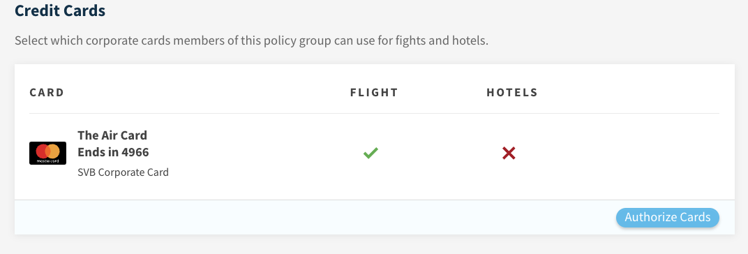
Task: Click the Mastercard logo icon
Action: click(x=47, y=154)
